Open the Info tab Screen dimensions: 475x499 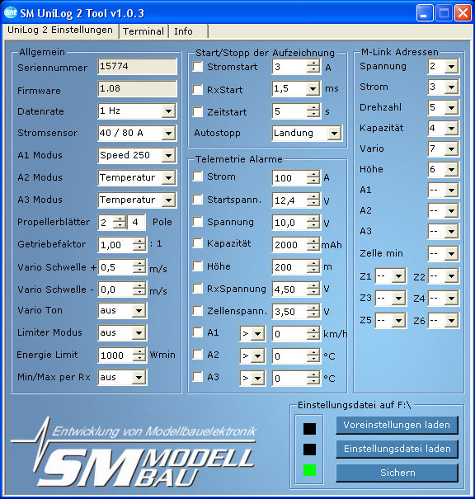(x=188, y=31)
